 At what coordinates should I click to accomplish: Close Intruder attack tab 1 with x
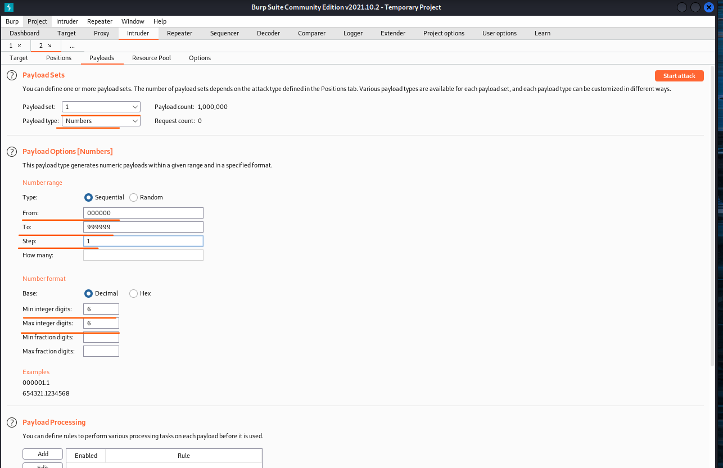[x=19, y=46]
